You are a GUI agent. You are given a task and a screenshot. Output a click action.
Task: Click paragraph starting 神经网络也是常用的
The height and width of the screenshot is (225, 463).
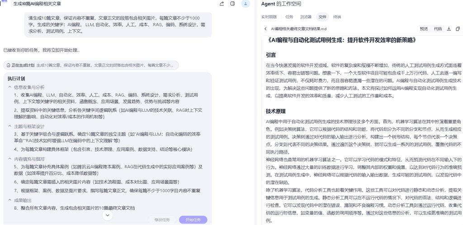(x=364, y=171)
